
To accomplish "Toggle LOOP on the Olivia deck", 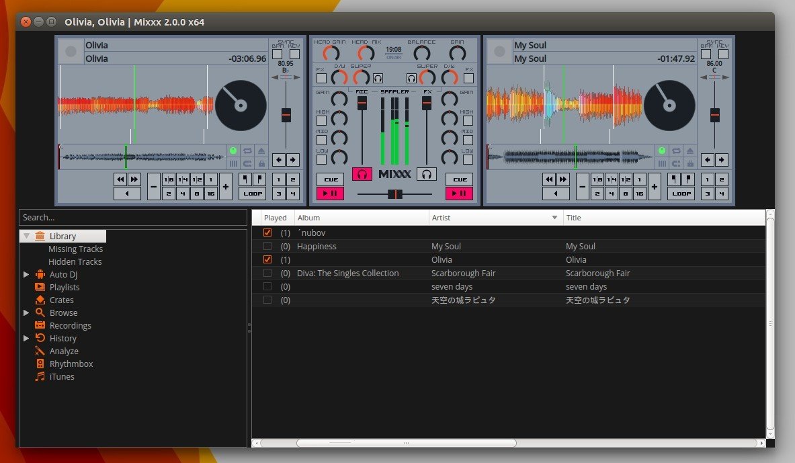I will pos(253,194).
